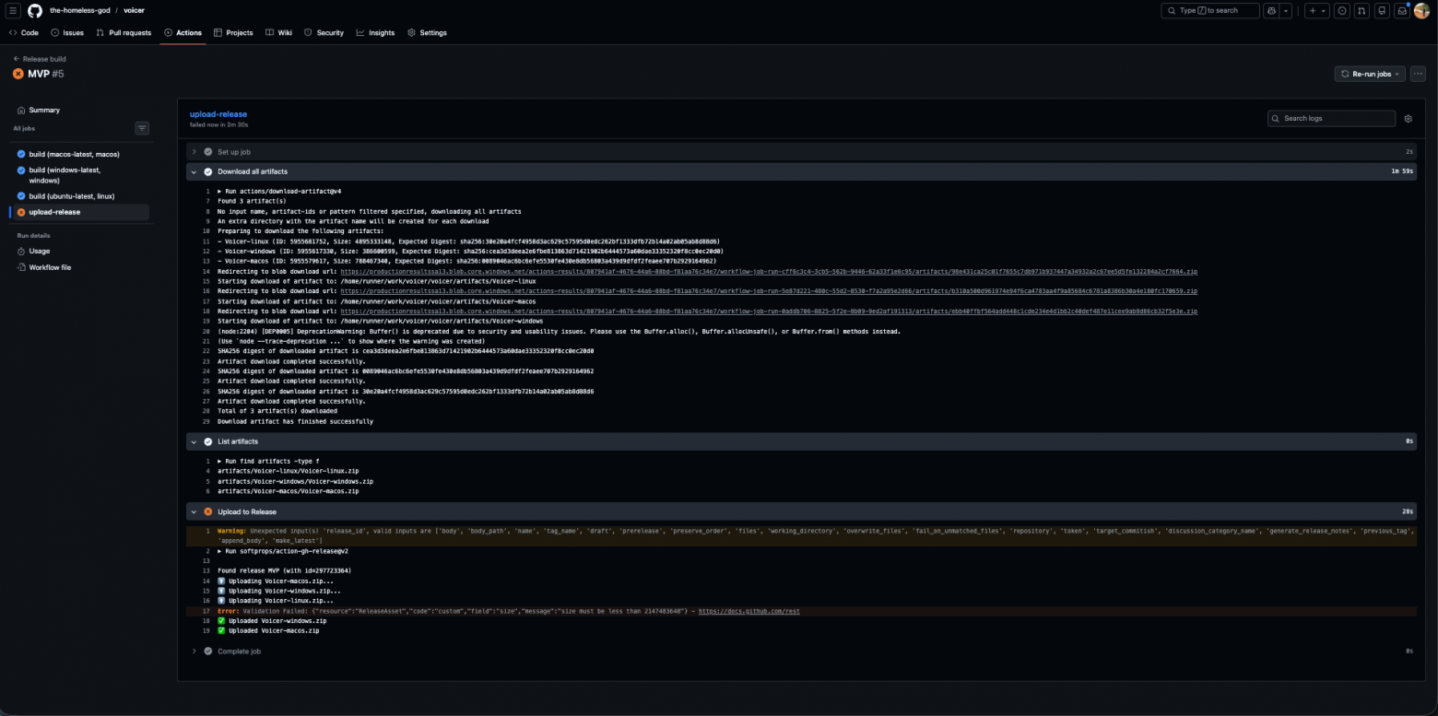Expand the Set up job step

point(233,151)
